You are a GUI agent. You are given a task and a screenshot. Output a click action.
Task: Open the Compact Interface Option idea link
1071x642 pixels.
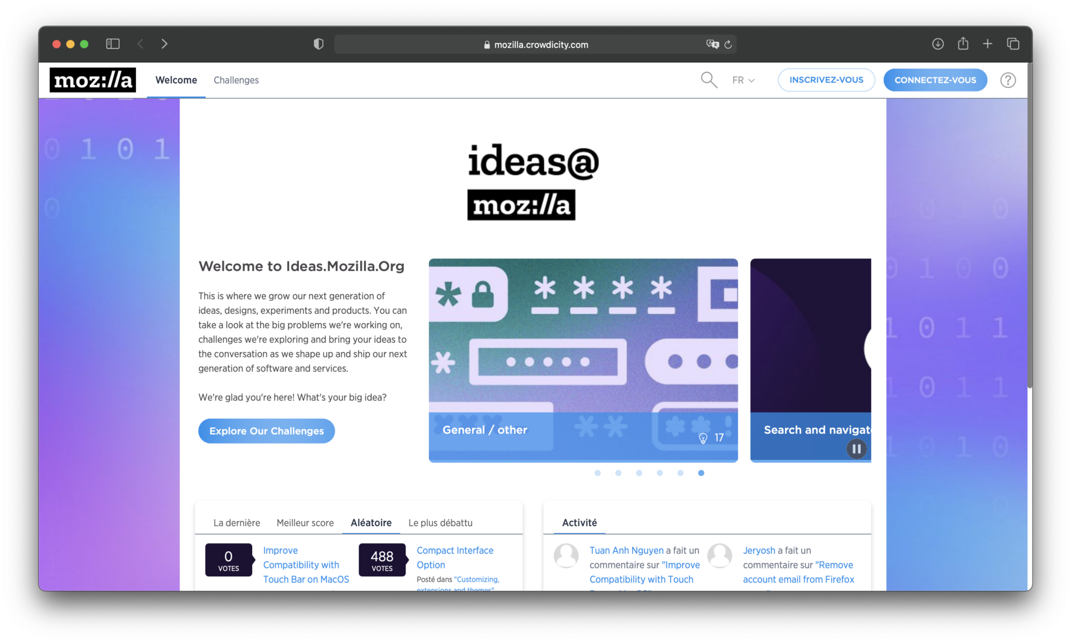[455, 557]
